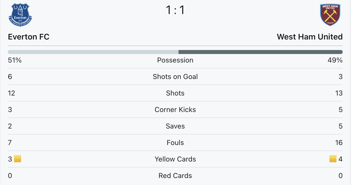Click West Ham's yellow card icon
The width and height of the screenshot is (351, 185).
333,159
